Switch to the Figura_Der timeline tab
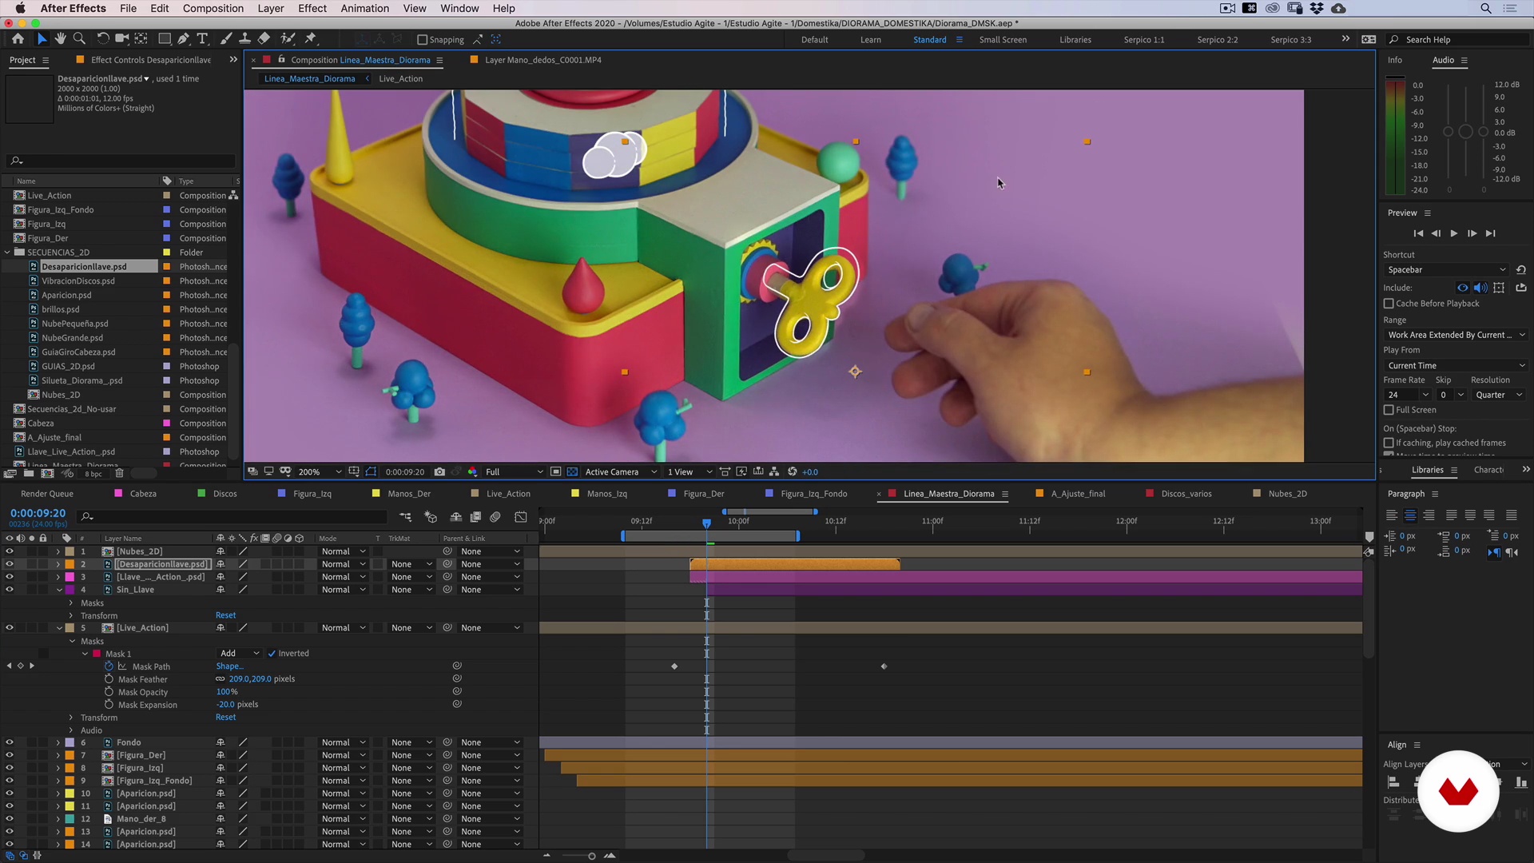 (703, 494)
